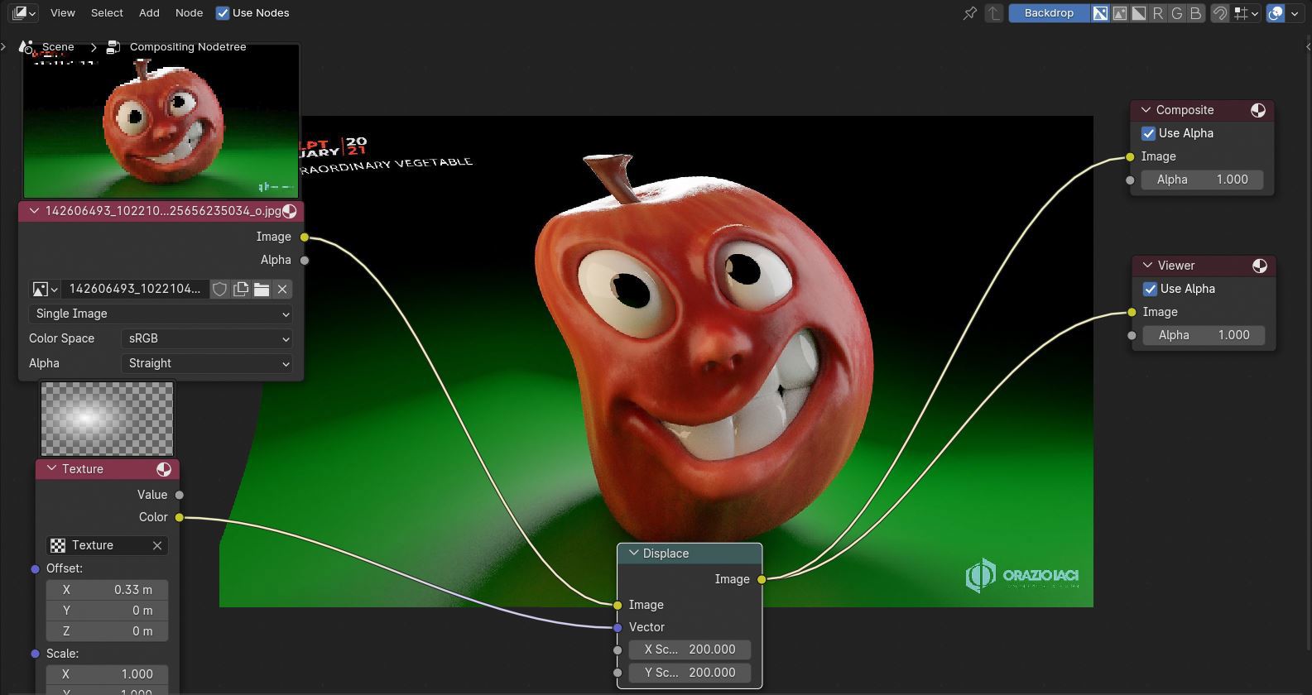Open the Node menu
1312x695 pixels.
(189, 12)
